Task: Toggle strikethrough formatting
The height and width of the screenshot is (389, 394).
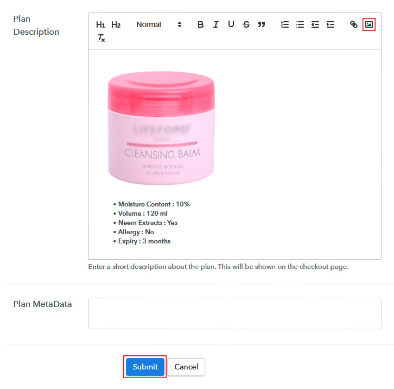Action: click(x=246, y=24)
